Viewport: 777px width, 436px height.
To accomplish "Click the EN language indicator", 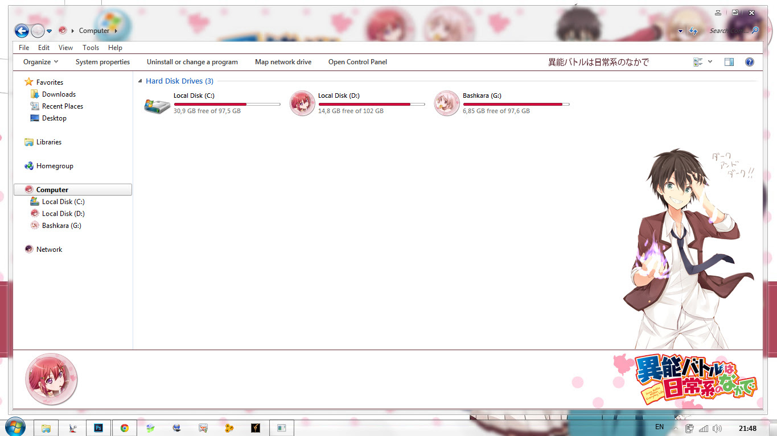I will coord(659,427).
